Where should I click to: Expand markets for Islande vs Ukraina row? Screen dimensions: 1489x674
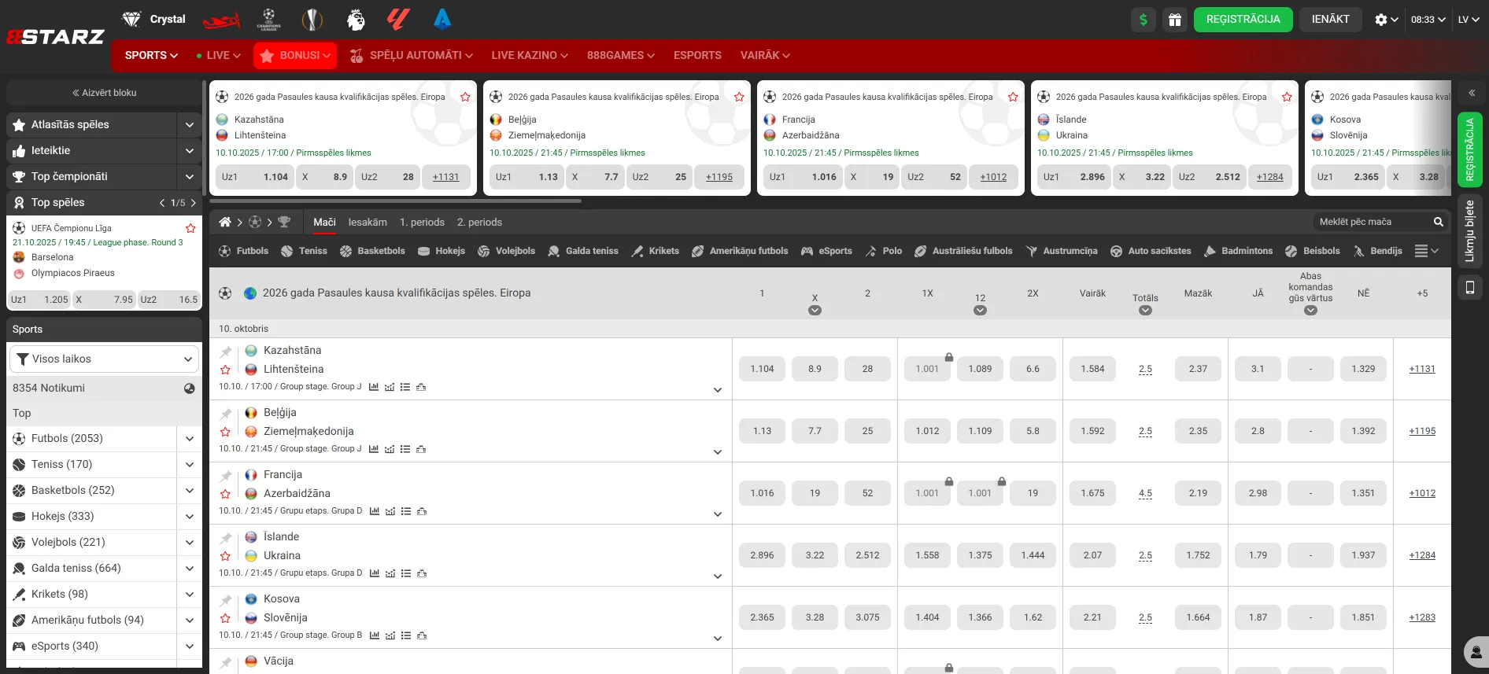click(717, 576)
